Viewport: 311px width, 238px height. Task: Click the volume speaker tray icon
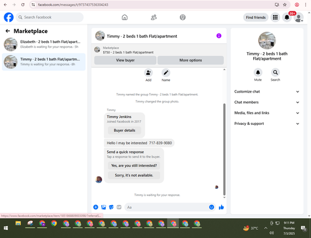click(x=271, y=233)
